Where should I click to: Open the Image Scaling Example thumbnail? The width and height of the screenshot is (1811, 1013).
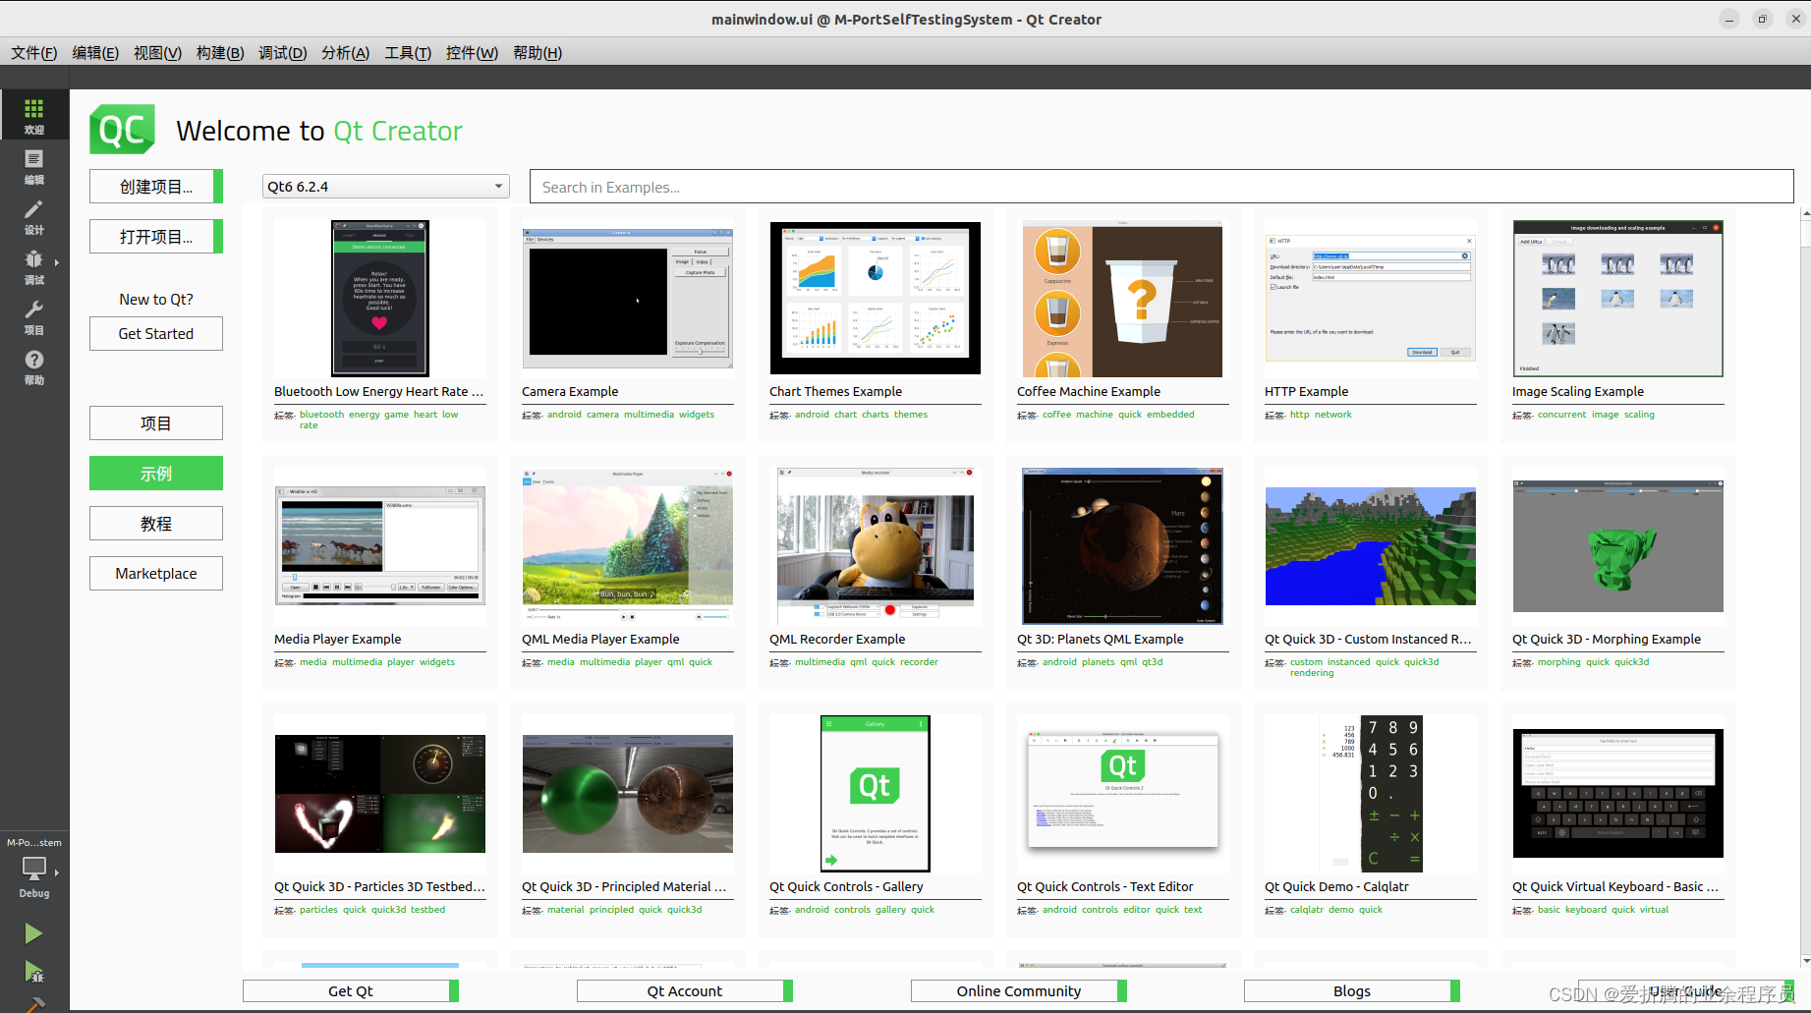point(1618,299)
